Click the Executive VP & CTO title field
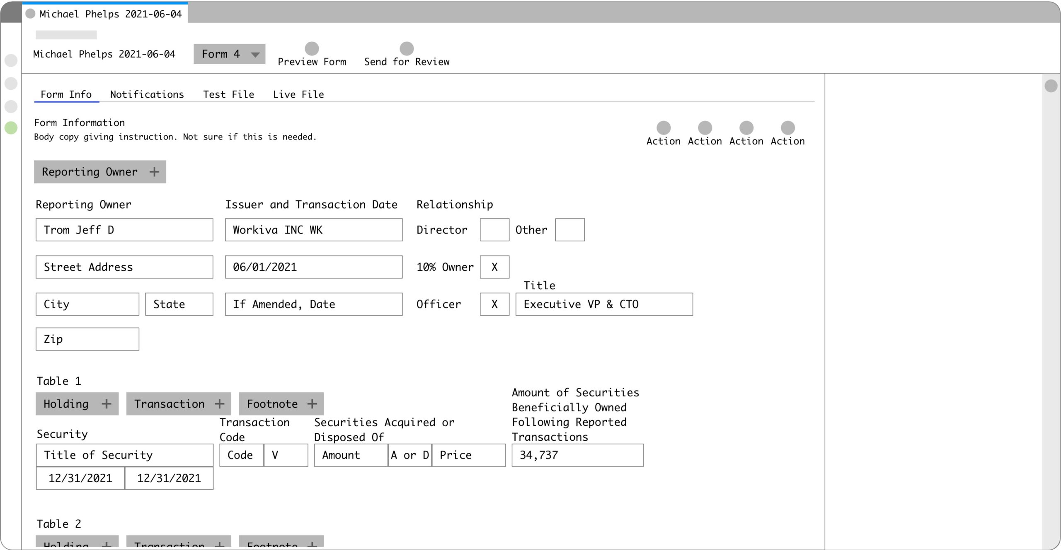Screen dimensions: 1061x550 [604, 304]
